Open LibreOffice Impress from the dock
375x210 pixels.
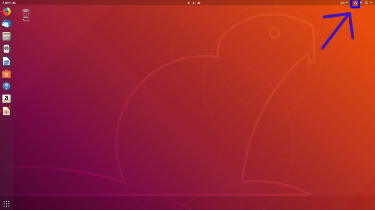coord(6,111)
